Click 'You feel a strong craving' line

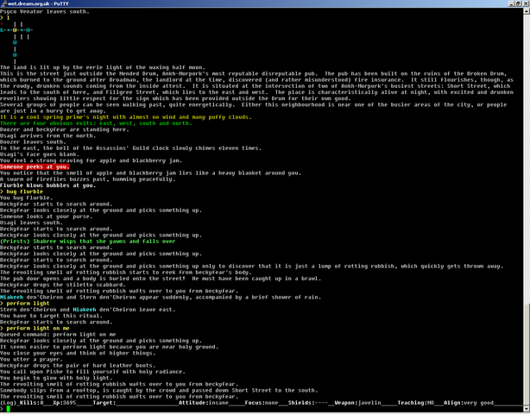(x=91, y=160)
